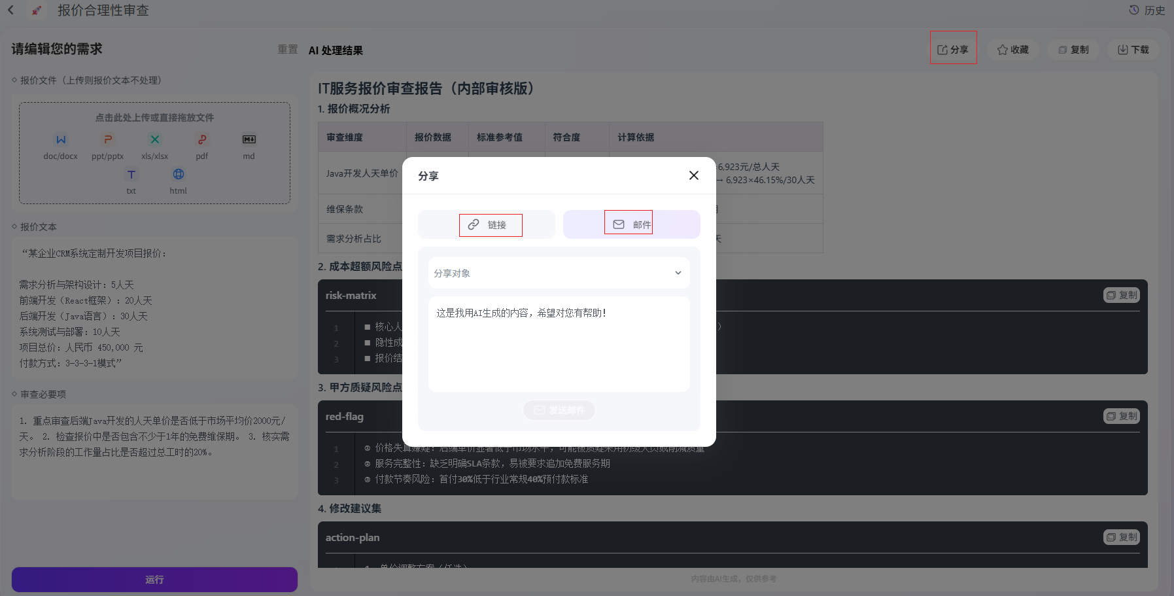Click the 发送邮件 send email button
Image resolution: width=1174 pixels, height=596 pixels.
point(559,410)
